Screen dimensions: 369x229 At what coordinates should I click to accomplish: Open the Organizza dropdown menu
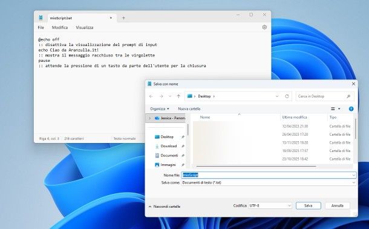(160, 109)
